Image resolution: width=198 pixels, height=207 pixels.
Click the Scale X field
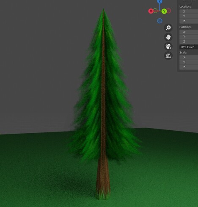point(189,57)
